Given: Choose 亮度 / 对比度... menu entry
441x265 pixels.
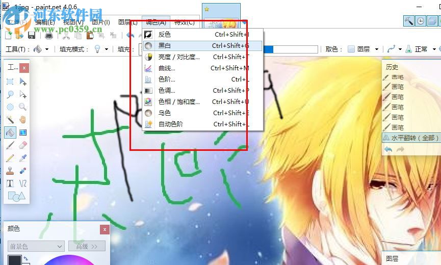Looking at the screenshot, I should point(203,57).
